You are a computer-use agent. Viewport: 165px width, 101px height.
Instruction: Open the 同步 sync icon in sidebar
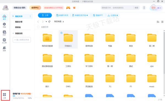tap(4, 33)
